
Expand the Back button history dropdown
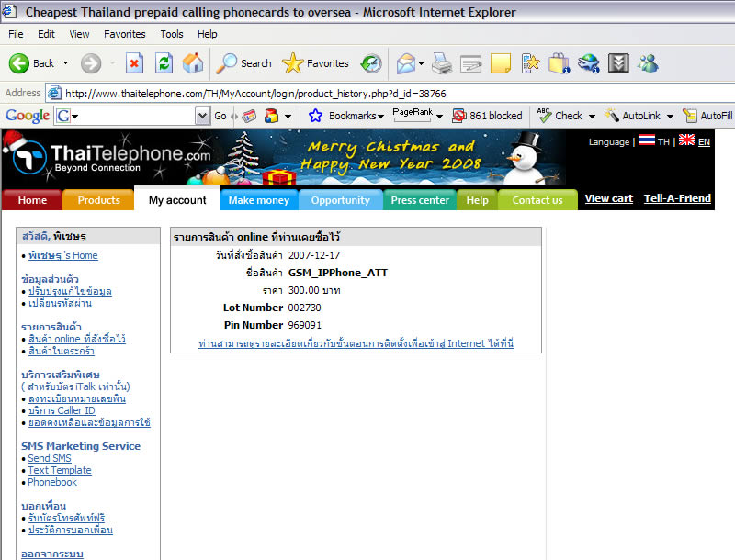[65, 63]
